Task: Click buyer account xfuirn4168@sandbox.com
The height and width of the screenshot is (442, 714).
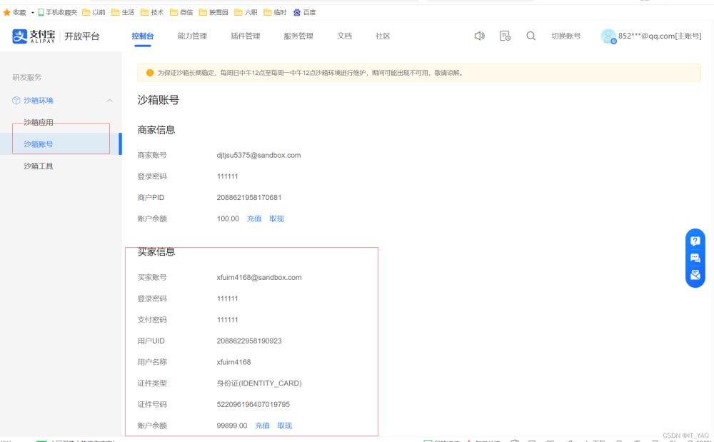Action: pos(259,277)
